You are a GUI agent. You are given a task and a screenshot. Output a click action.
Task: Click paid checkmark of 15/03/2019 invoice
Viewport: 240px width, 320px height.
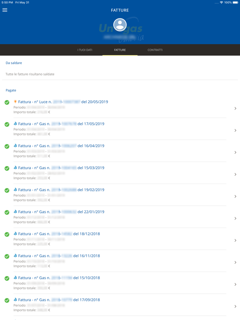point(7,168)
